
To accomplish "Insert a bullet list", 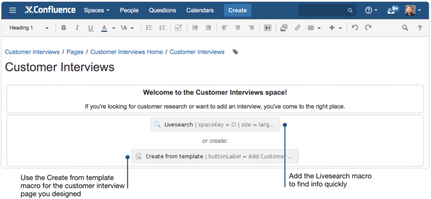I will coord(149,28).
